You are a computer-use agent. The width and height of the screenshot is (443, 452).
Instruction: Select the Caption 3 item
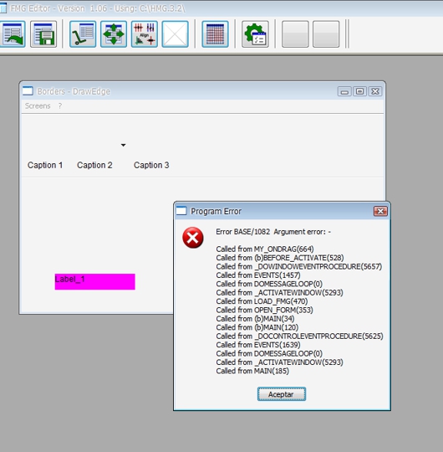151,165
